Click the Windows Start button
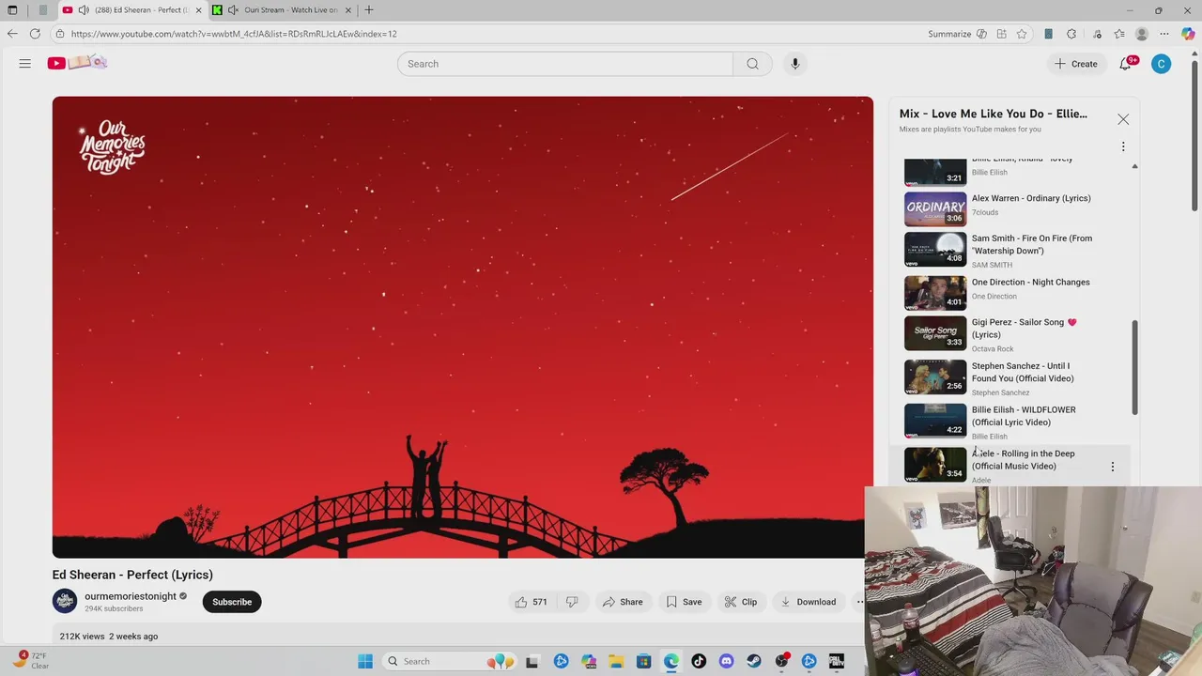The height and width of the screenshot is (676, 1202). (365, 661)
